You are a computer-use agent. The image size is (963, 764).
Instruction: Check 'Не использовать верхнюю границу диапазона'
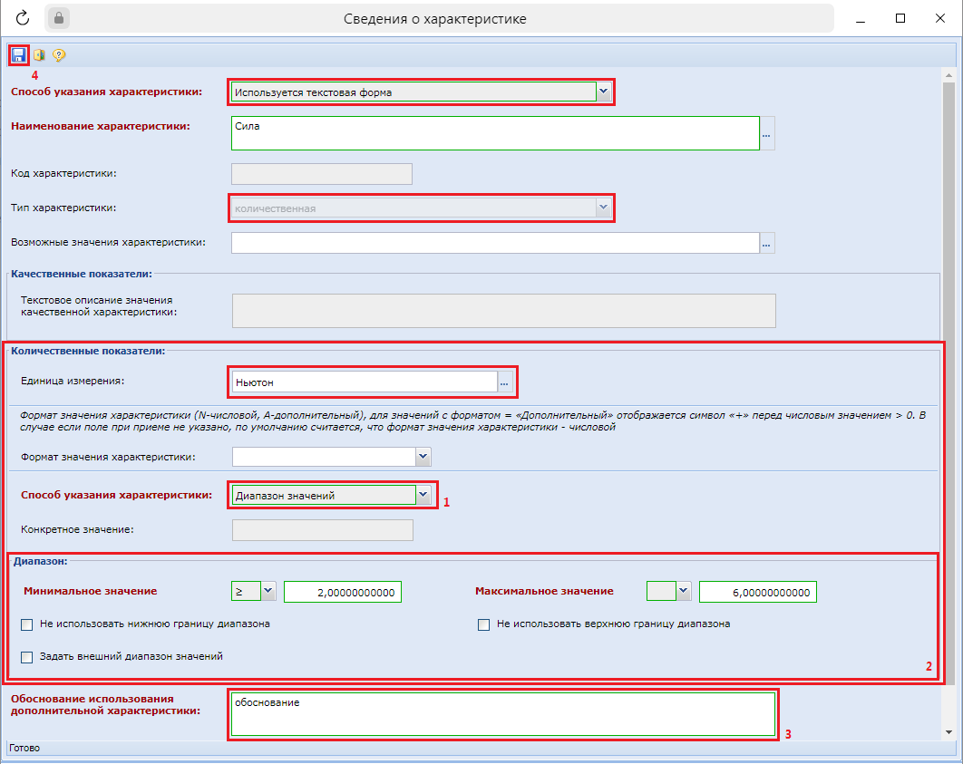(x=484, y=624)
